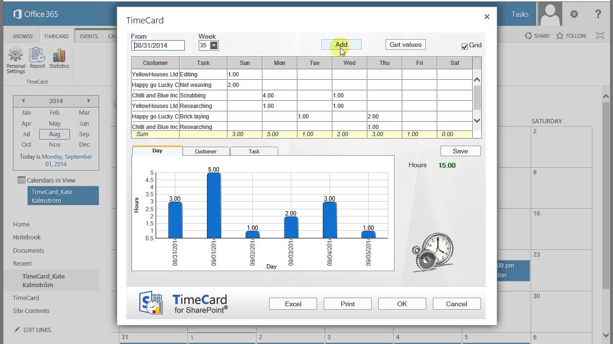Click the Get values button
This screenshot has height=344, width=613.
tap(405, 44)
